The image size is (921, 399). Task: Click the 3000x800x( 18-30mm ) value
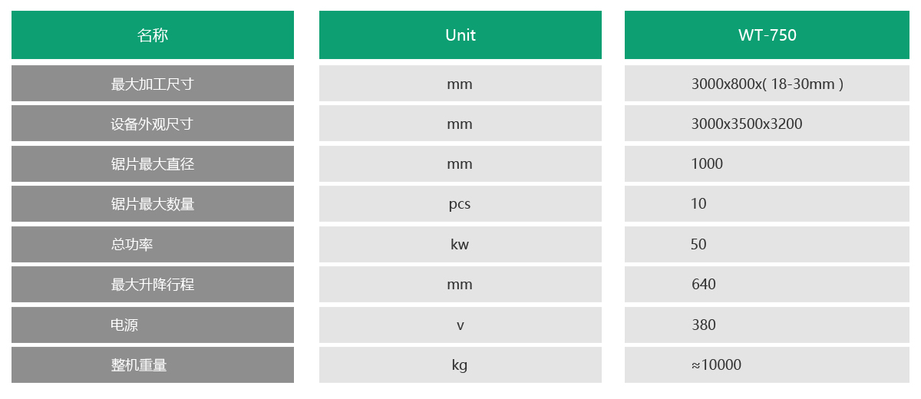pyautogui.click(x=767, y=84)
